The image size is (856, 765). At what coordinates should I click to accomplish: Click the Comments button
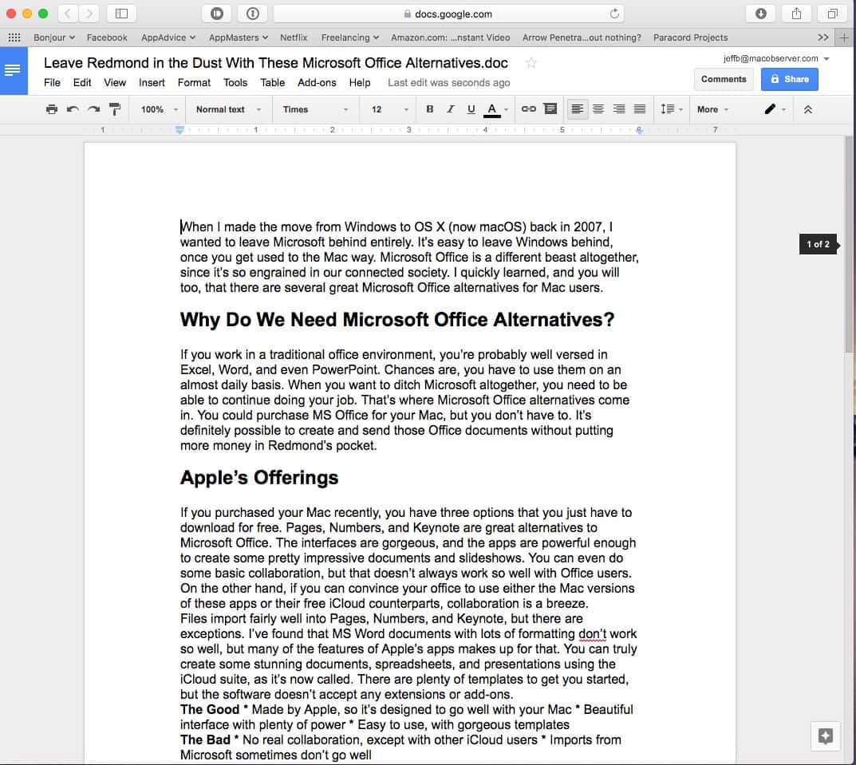point(724,79)
